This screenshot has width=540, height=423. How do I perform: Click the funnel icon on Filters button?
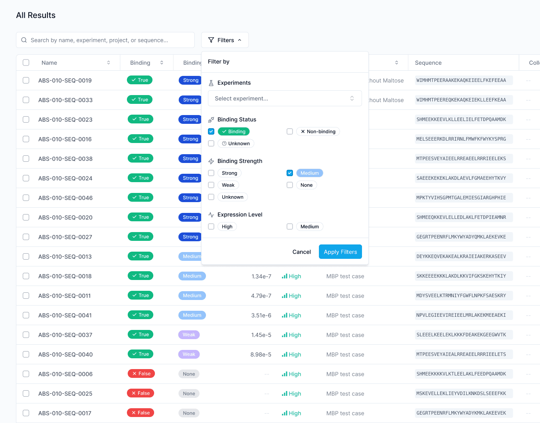(211, 40)
